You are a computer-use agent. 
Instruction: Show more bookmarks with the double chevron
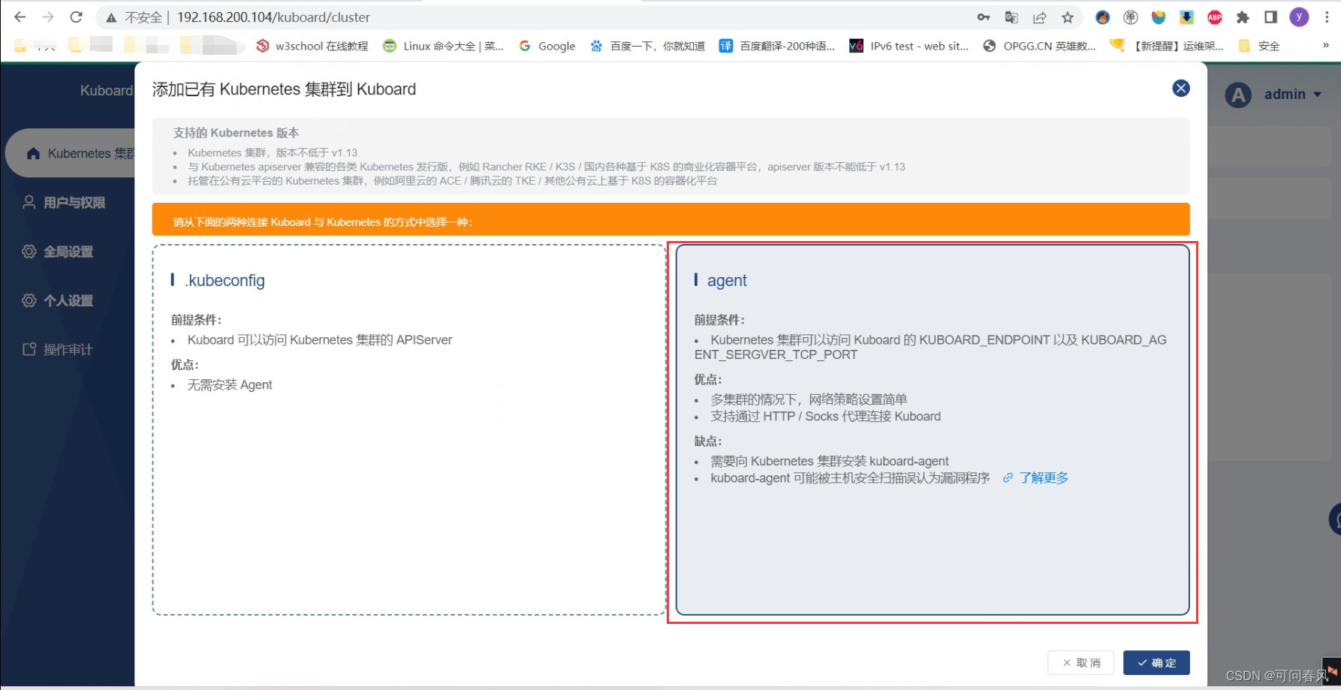1325,46
